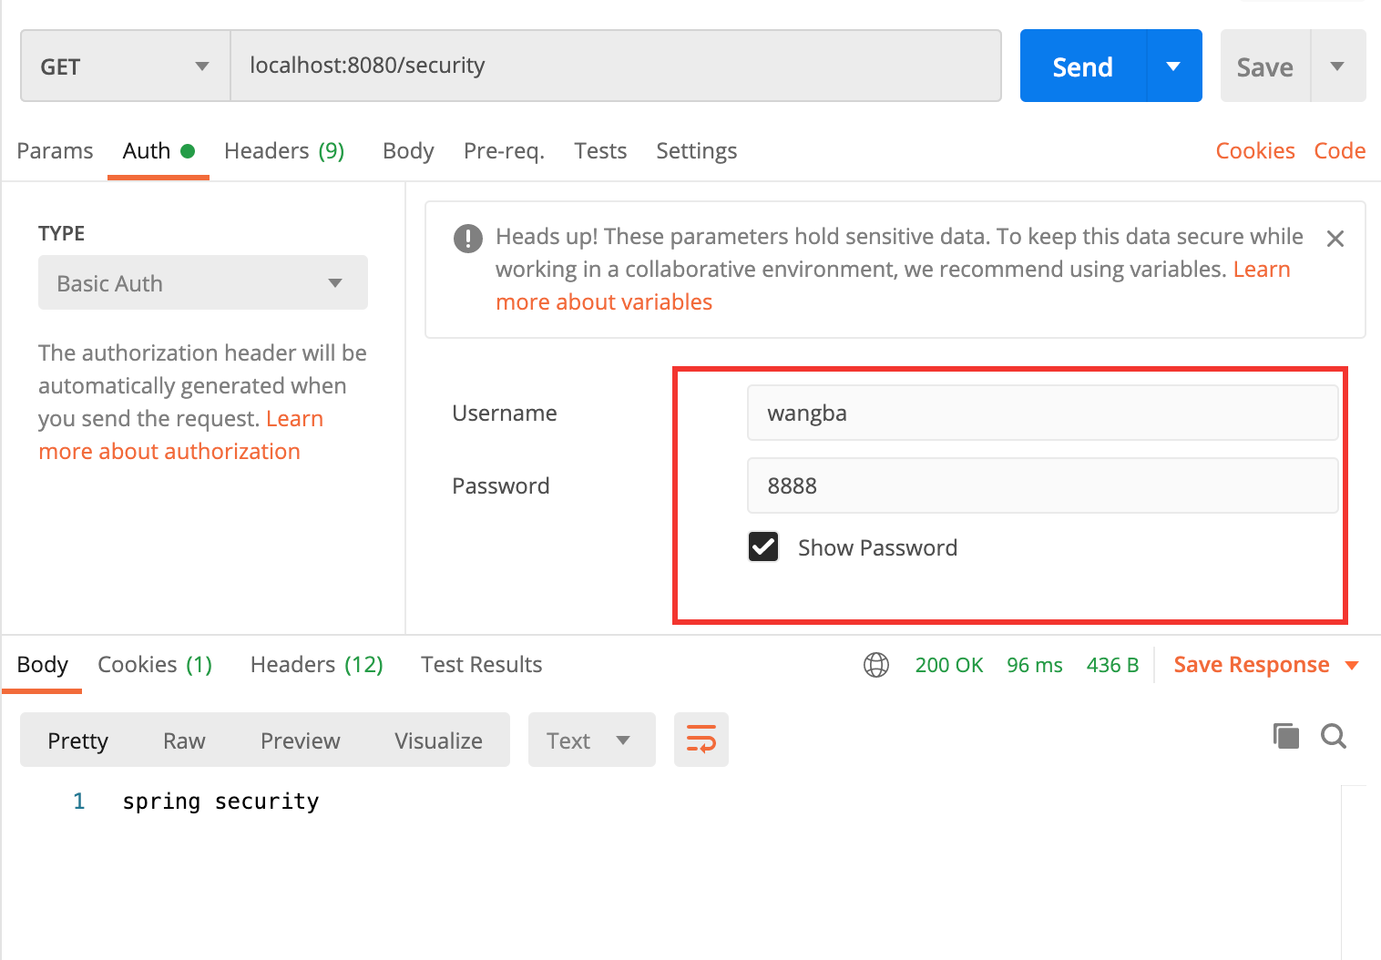Expand the Send button arrow options
Screen dimensions: 1381x960
[1173, 66]
